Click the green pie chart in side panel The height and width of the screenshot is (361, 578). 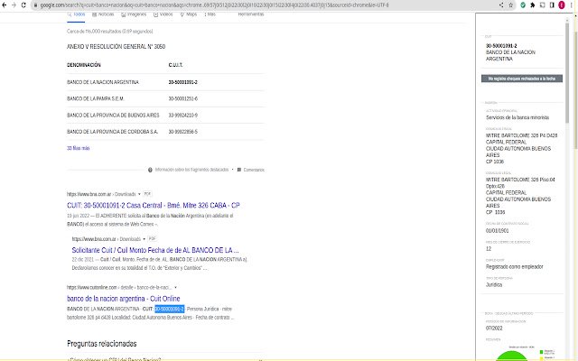pyautogui.click(x=512, y=356)
